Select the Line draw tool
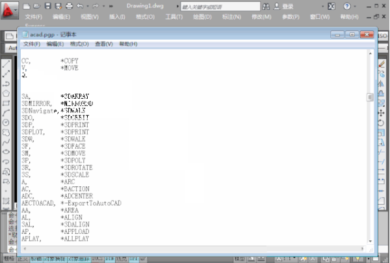 coord(6,64)
